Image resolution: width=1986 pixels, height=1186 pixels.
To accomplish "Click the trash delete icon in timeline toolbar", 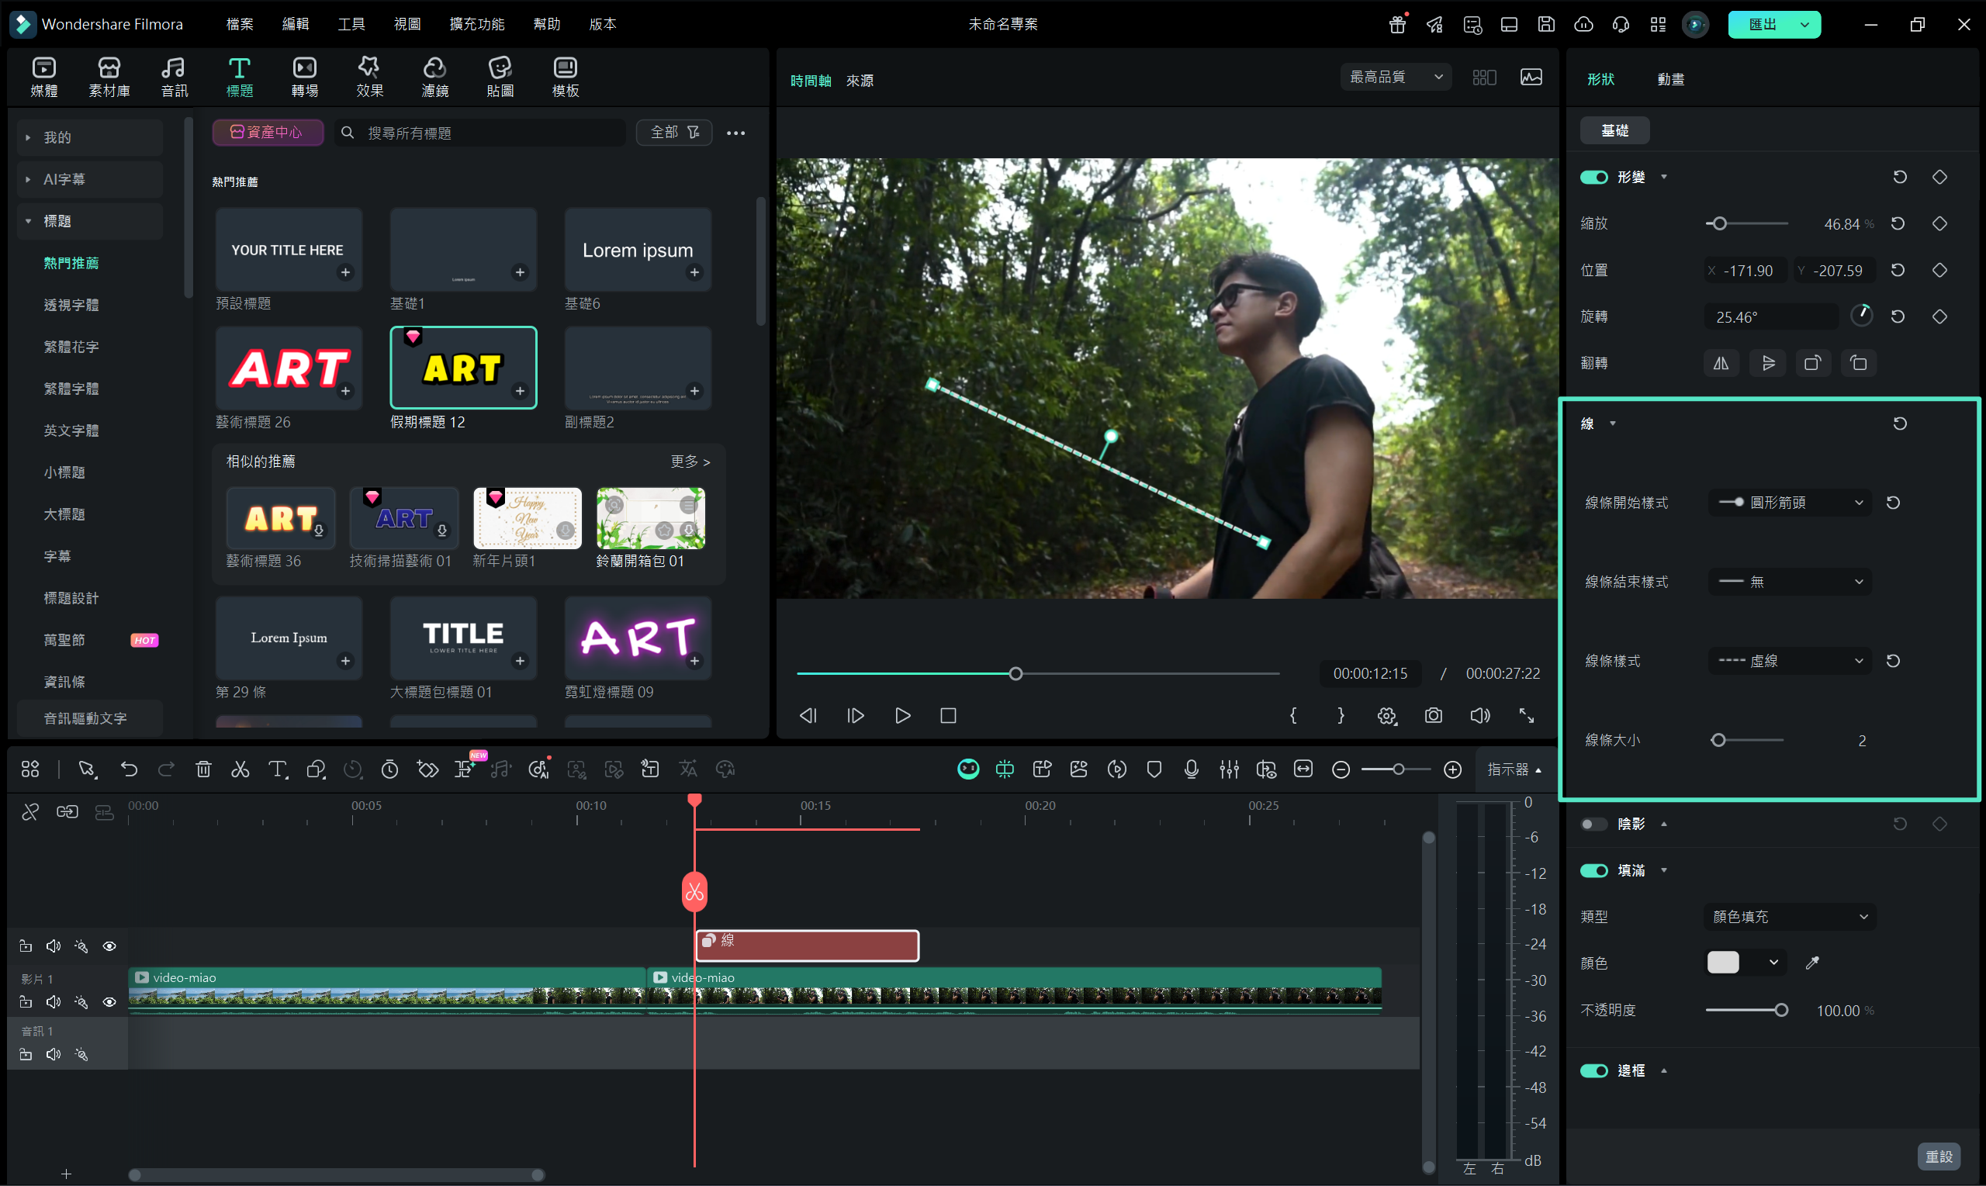I will [203, 769].
